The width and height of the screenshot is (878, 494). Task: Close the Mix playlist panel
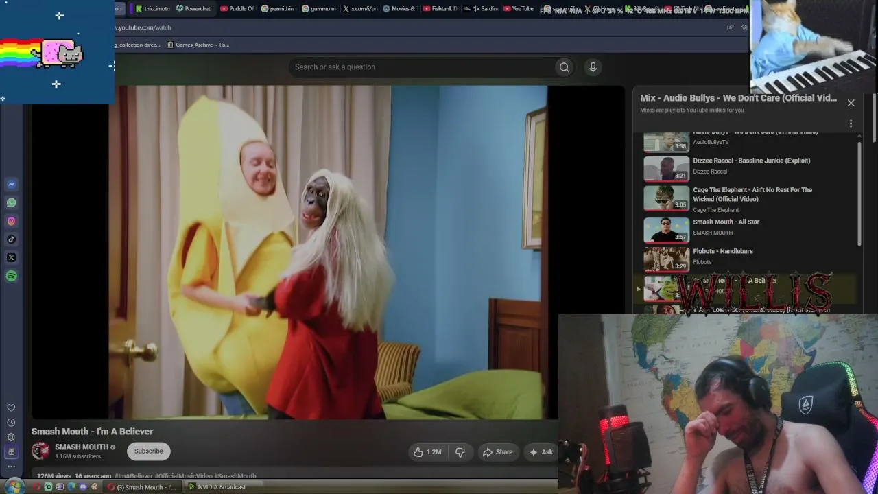click(x=851, y=103)
